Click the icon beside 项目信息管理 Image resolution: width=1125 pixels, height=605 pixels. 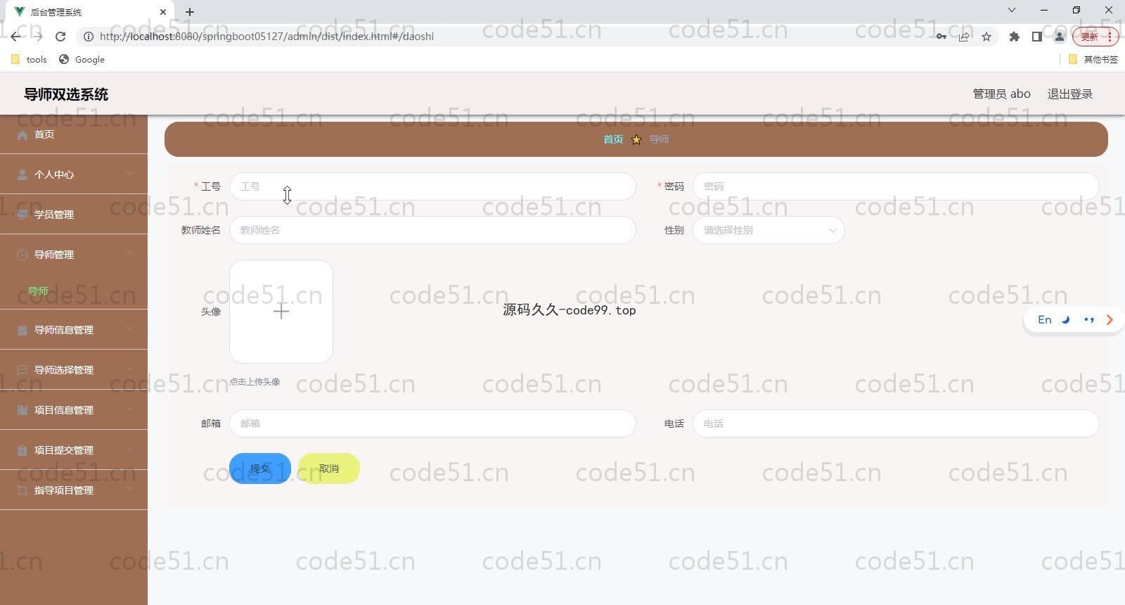pyautogui.click(x=22, y=410)
